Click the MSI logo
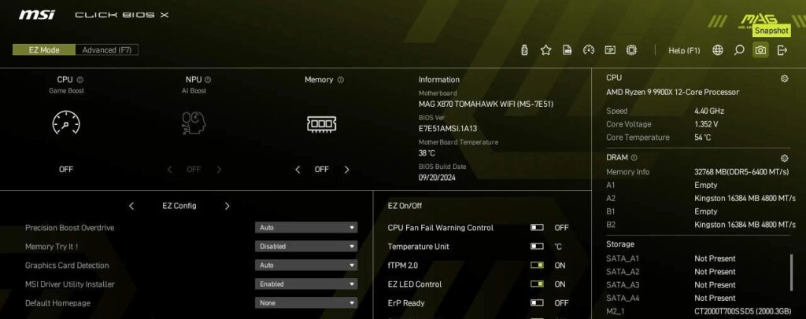 click(36, 15)
